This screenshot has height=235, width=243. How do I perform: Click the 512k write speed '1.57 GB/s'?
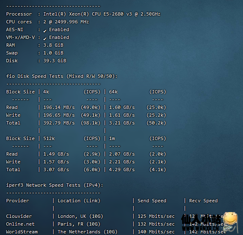pos(56,162)
